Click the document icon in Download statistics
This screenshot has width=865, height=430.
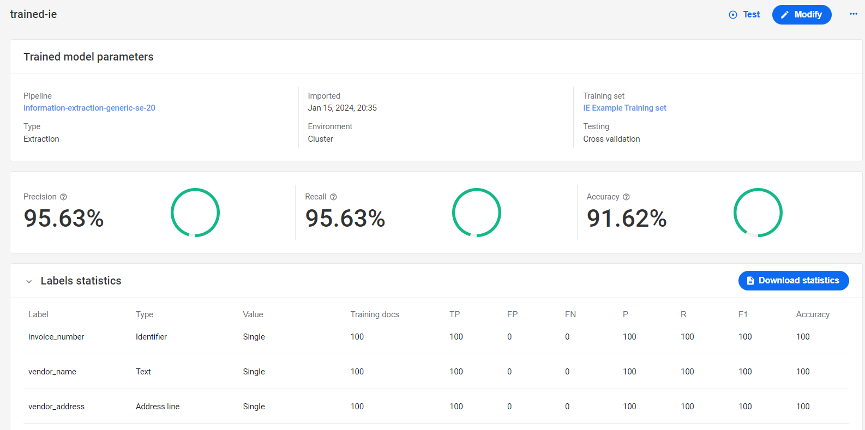[750, 281]
